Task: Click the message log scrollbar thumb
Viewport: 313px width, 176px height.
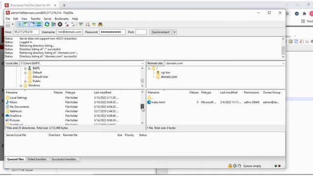Action: (283, 50)
